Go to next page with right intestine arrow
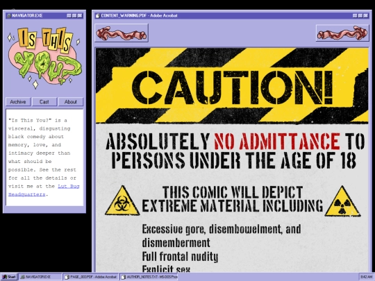Screen dimensions: 375x281 coord(342,33)
